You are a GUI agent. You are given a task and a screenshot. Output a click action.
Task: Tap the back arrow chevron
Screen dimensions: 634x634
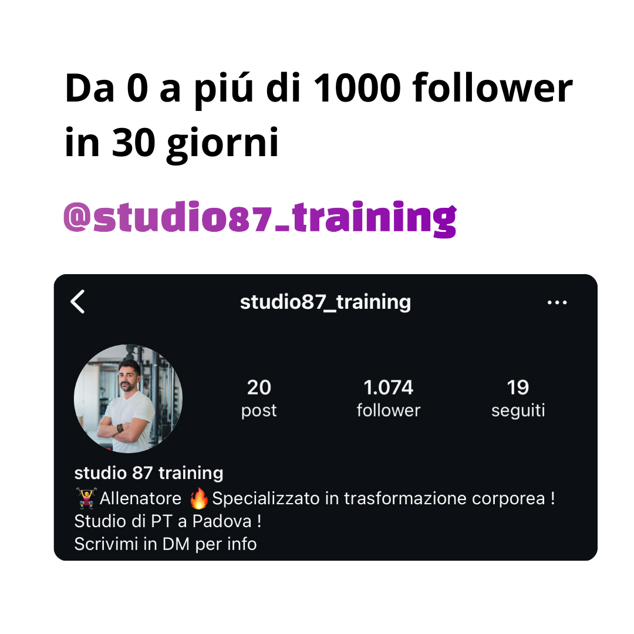click(x=77, y=302)
